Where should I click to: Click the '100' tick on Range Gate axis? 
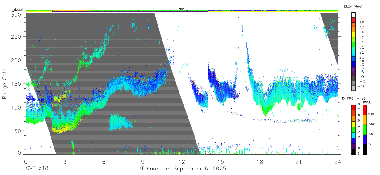17,107
